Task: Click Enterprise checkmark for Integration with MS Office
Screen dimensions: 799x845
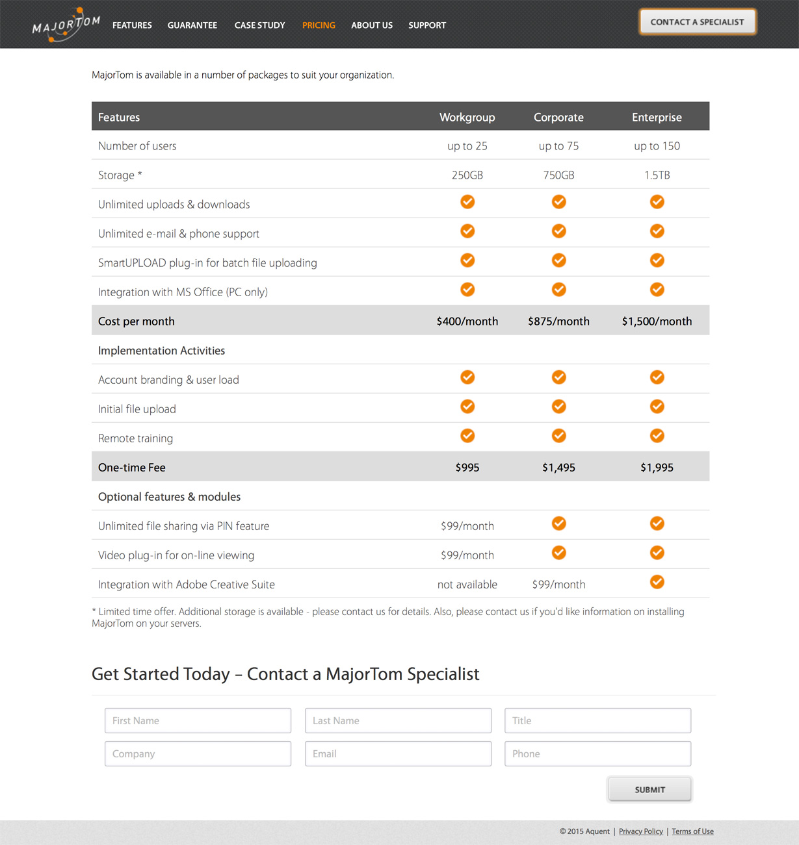Action: pos(657,290)
